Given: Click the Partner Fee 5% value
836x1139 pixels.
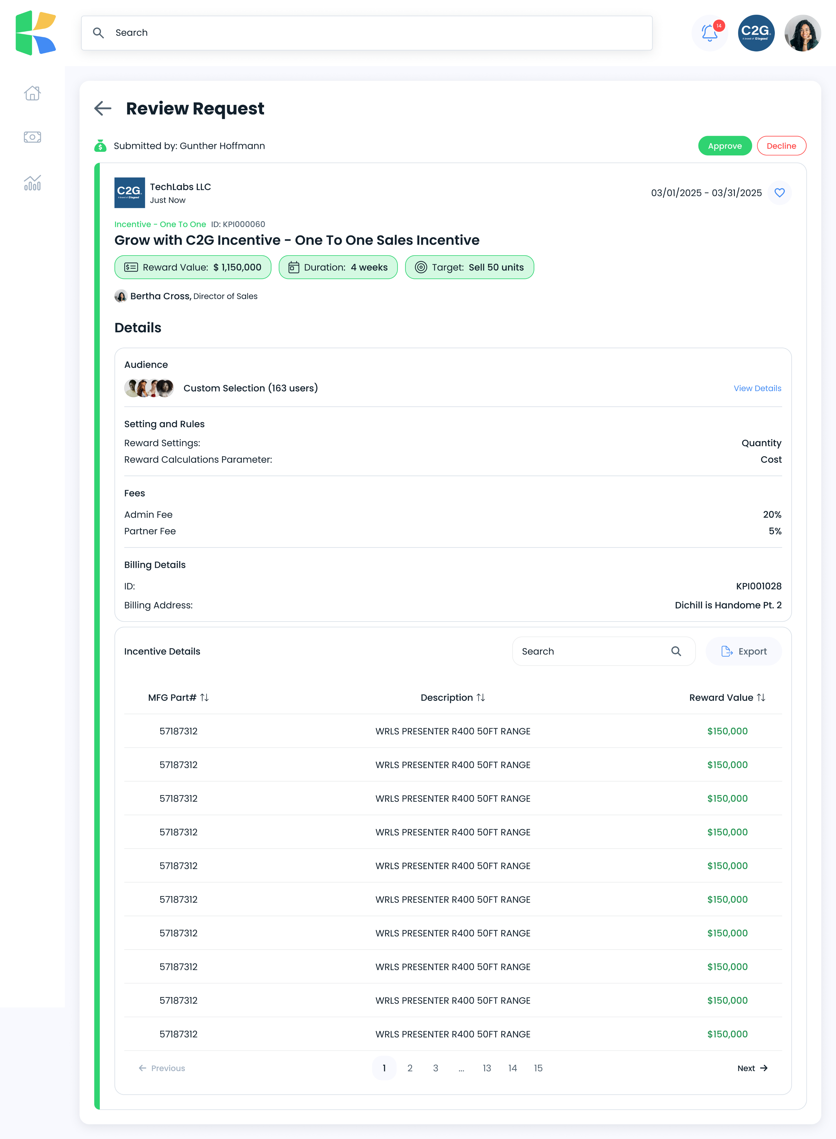Looking at the screenshot, I should [775, 531].
